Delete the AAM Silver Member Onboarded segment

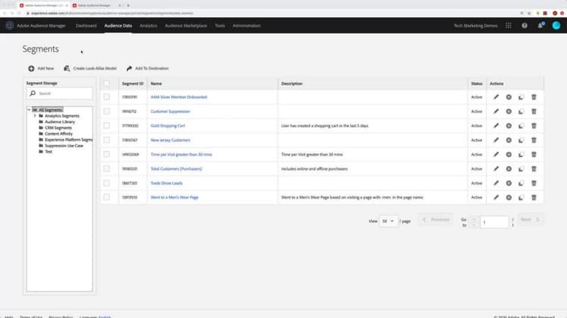click(x=534, y=97)
